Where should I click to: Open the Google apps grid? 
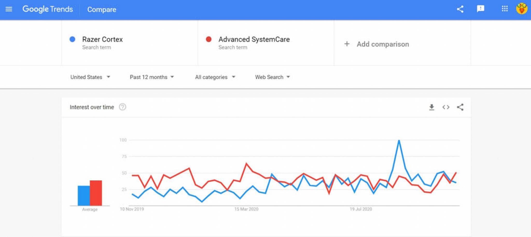click(x=505, y=9)
